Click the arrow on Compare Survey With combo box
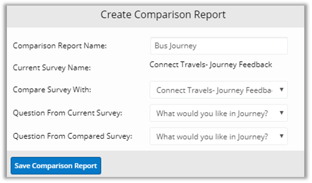312x183 pixels. pyautogui.click(x=281, y=90)
